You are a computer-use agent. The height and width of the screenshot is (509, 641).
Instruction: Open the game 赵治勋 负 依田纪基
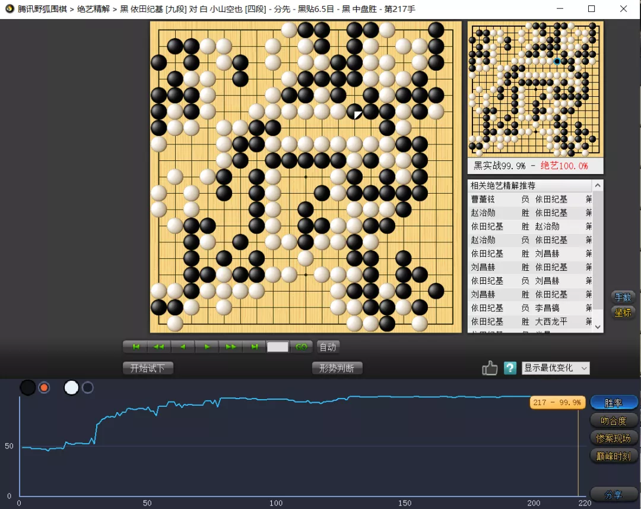coord(531,240)
